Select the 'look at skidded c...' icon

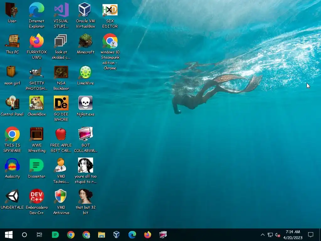61,46
